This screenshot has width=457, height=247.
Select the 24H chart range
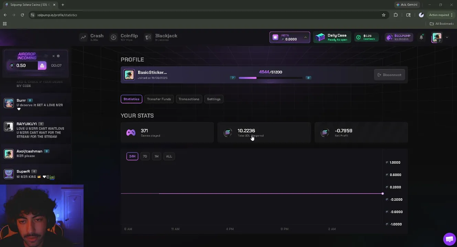click(132, 156)
